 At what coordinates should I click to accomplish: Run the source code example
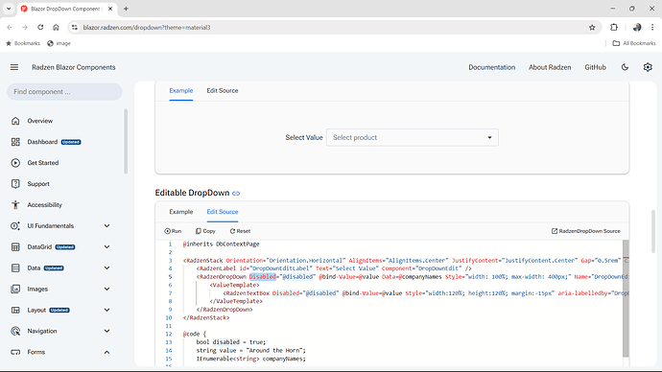point(173,231)
